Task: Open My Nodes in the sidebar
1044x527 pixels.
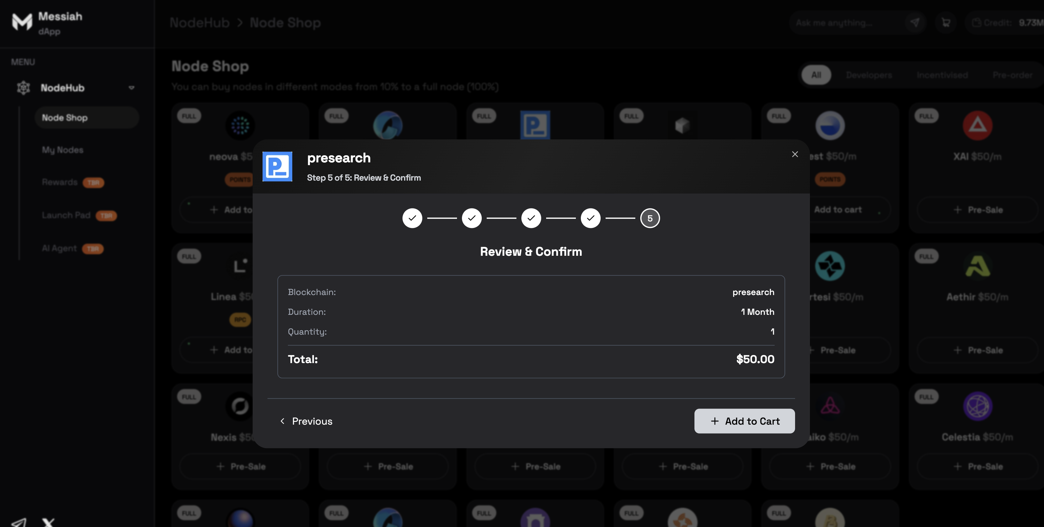Action: pyautogui.click(x=63, y=150)
